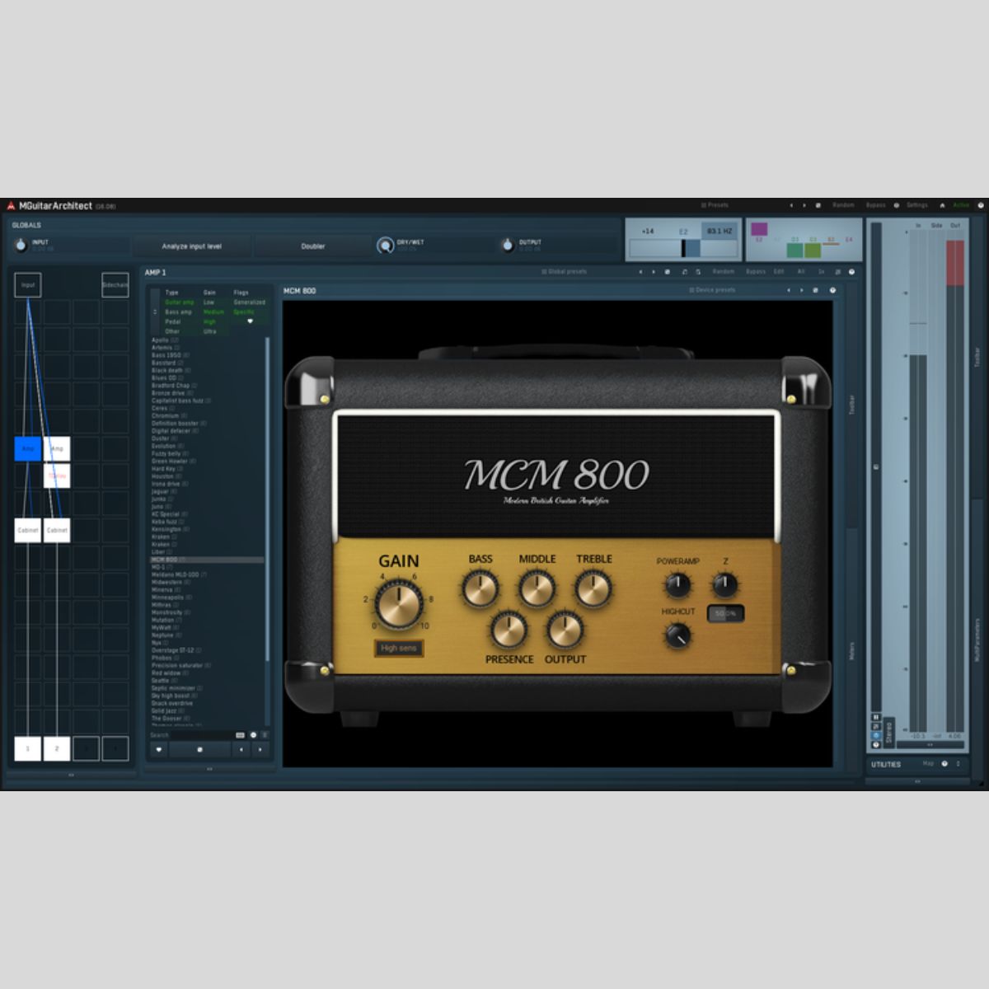Select output node 2

(57, 748)
